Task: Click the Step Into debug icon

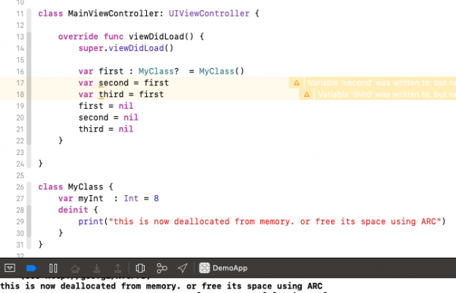Action: 97,268
